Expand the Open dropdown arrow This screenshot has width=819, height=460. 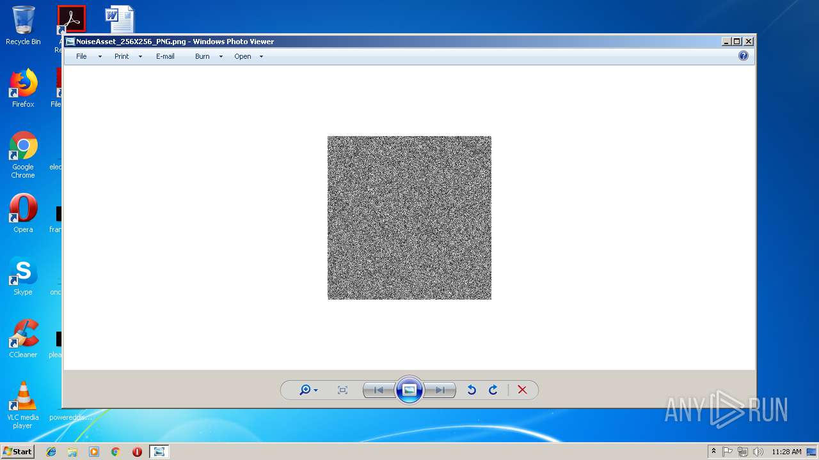point(261,56)
